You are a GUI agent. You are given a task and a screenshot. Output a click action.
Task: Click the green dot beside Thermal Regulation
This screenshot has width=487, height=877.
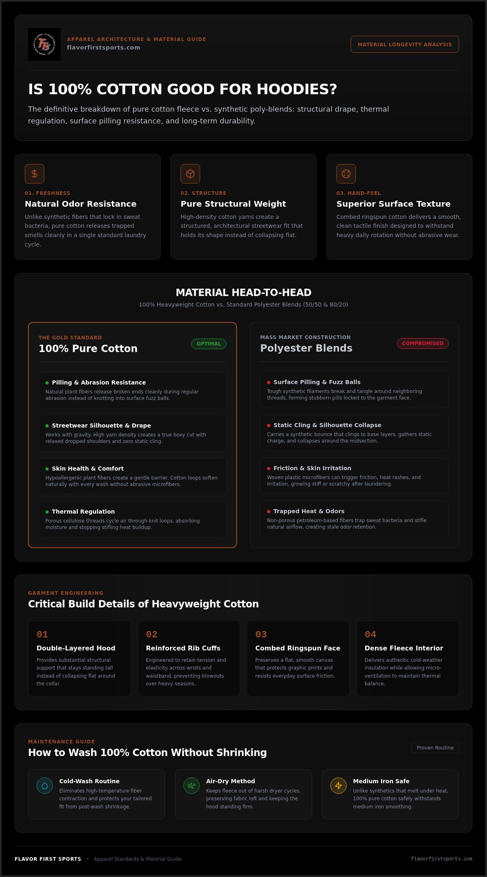tap(47, 512)
